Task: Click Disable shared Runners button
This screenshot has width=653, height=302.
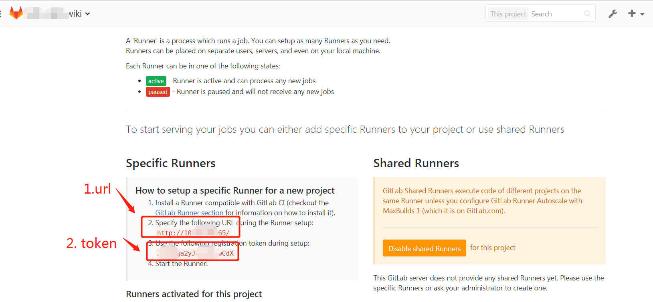Action: (424, 248)
